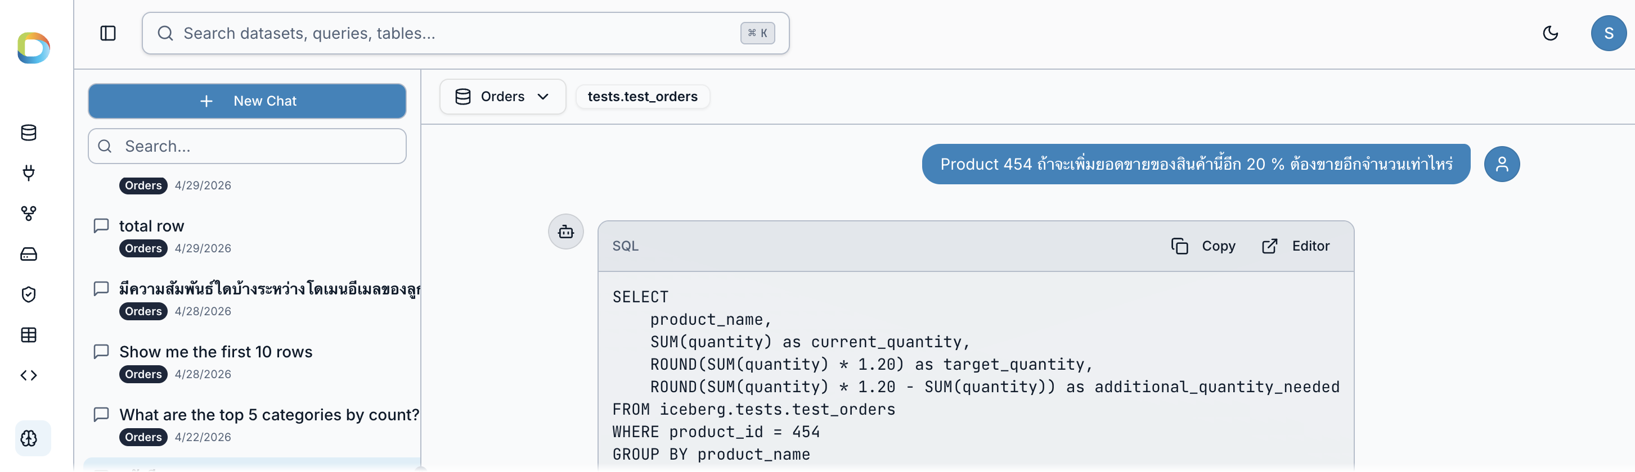
Task: Start a New Chat
Action: (247, 101)
